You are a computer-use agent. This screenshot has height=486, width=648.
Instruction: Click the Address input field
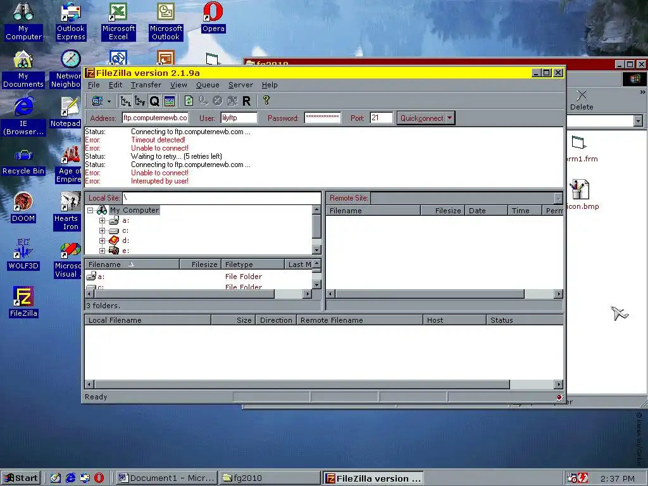[x=155, y=118]
